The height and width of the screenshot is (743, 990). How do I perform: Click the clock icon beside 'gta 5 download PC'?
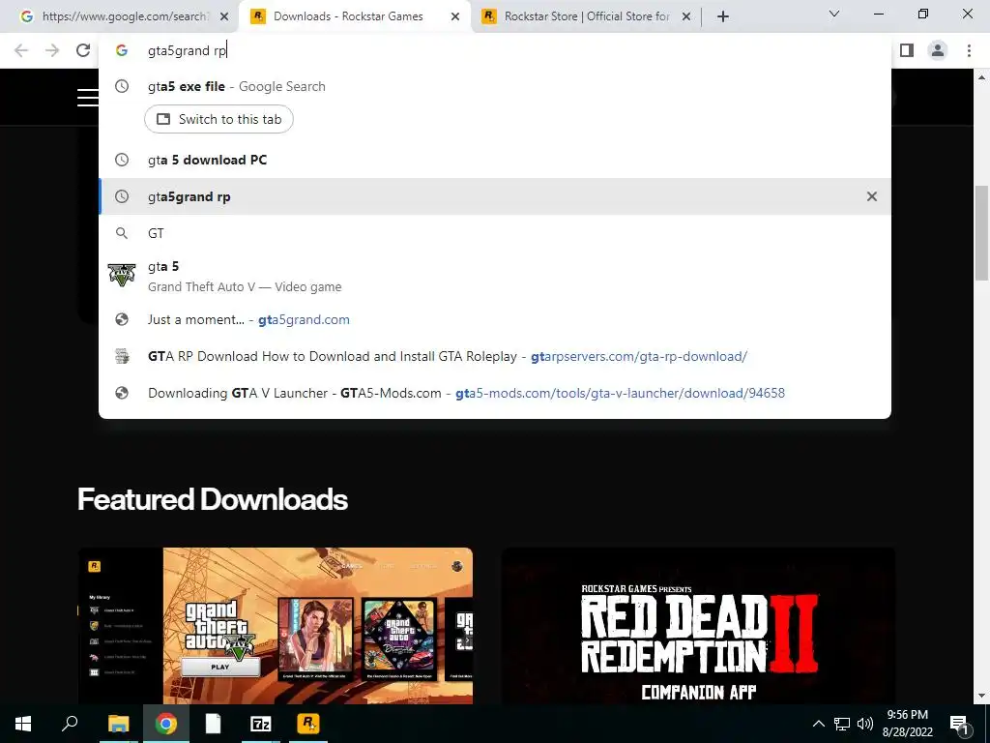[122, 160]
